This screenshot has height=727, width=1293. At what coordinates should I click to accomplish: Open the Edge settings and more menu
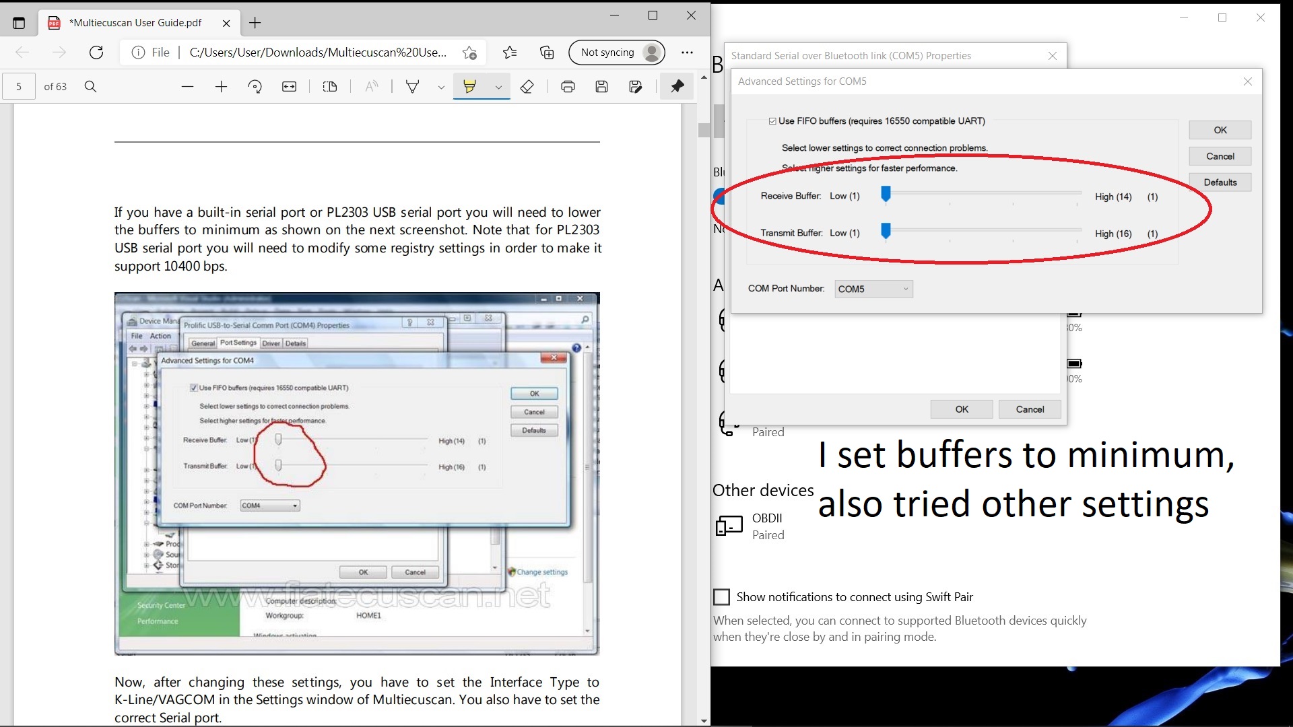click(x=687, y=53)
